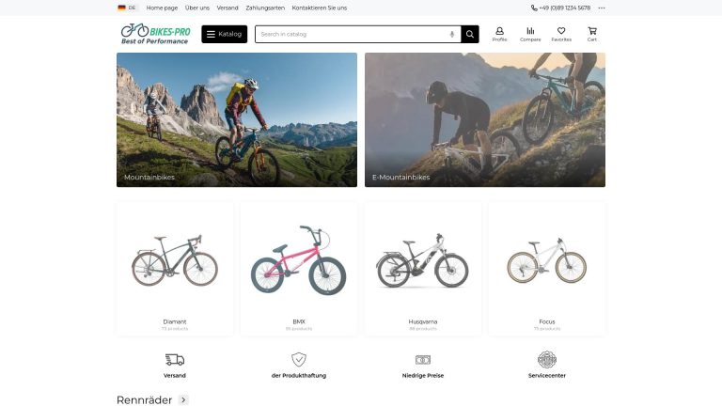
Task: Expand the three-dots more menu
Action: [602, 8]
